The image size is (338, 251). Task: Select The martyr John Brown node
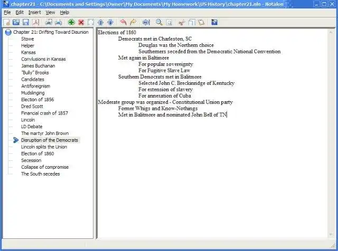point(45,133)
